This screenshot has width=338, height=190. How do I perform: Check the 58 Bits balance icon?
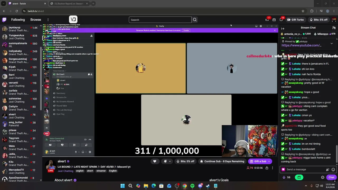tap(284, 177)
